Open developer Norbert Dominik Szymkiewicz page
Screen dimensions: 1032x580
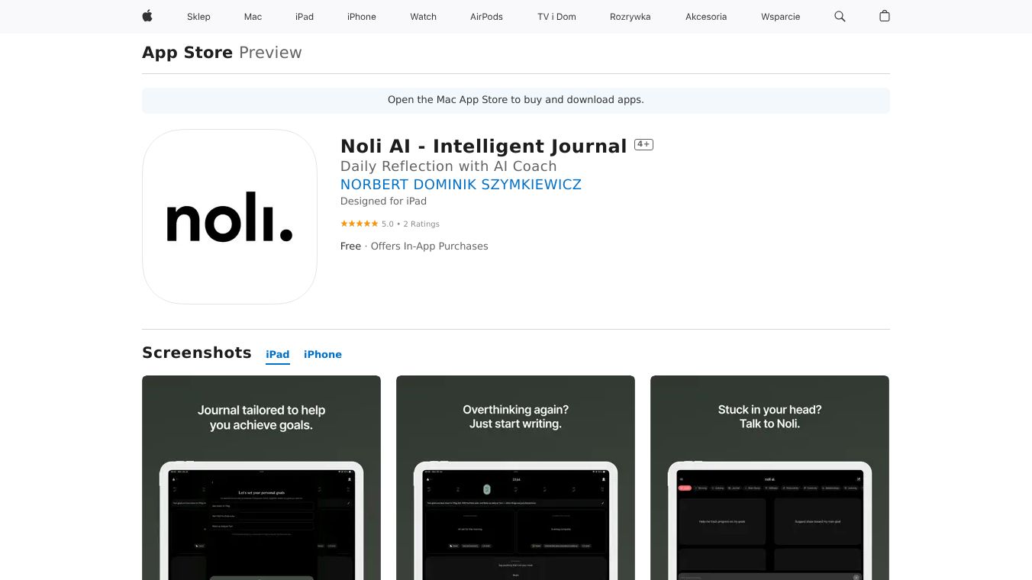461,185
